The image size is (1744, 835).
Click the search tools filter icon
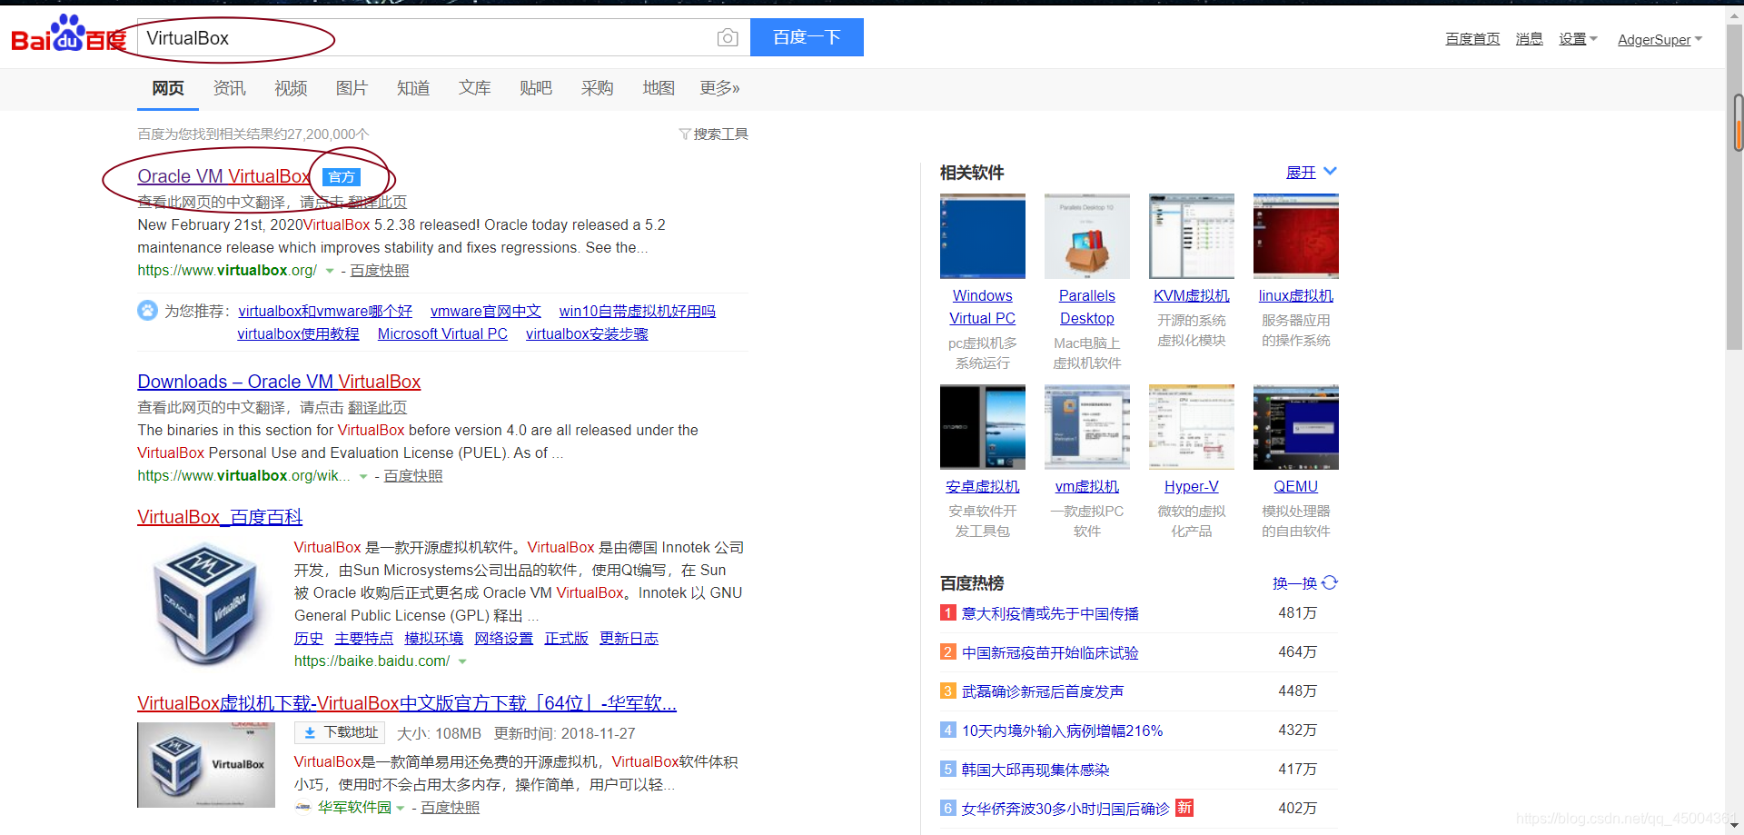(685, 134)
